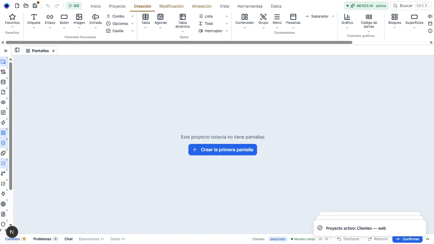Click the desarrollo environment badge
Screen dimensions: 434x244
pyautogui.click(x=278, y=239)
